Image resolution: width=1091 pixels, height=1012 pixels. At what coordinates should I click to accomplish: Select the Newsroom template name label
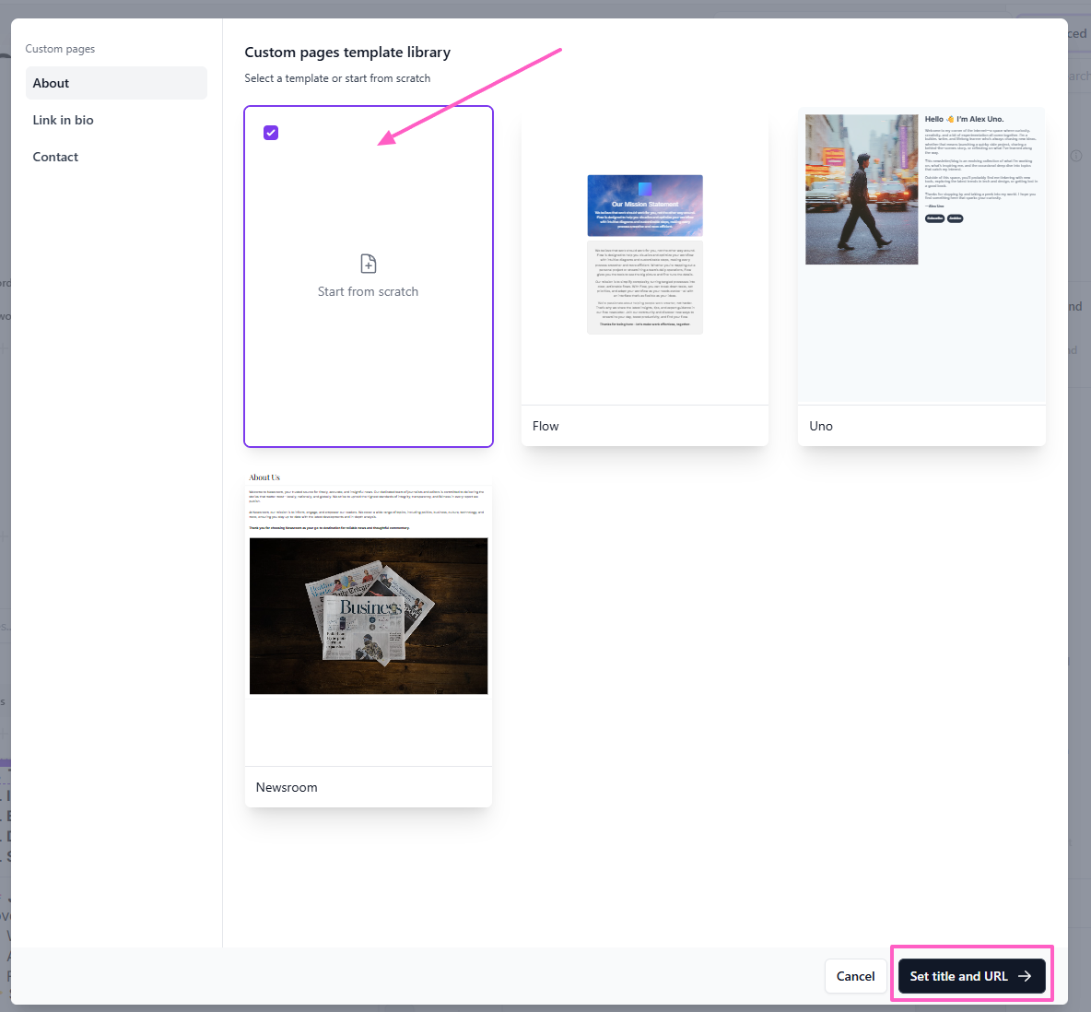tap(287, 787)
